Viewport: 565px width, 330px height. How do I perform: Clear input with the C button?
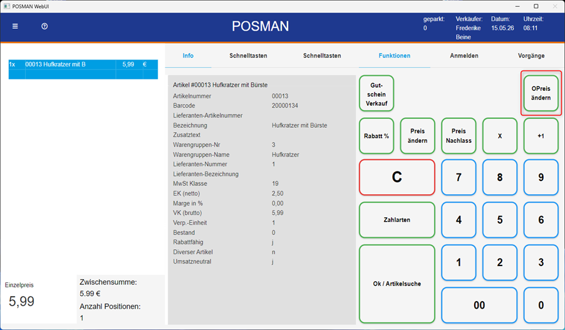(397, 177)
